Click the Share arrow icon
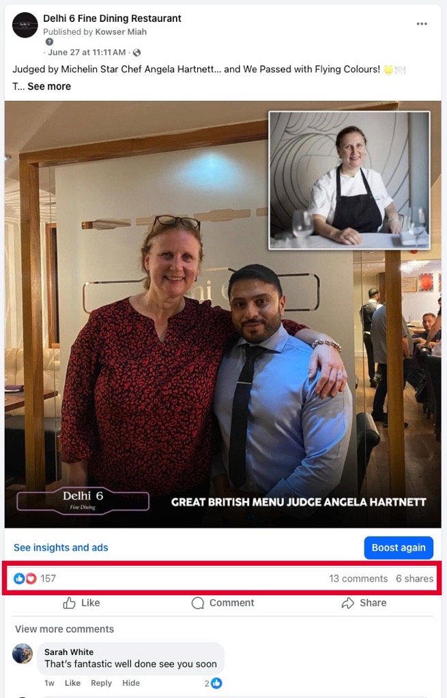 coord(347,603)
